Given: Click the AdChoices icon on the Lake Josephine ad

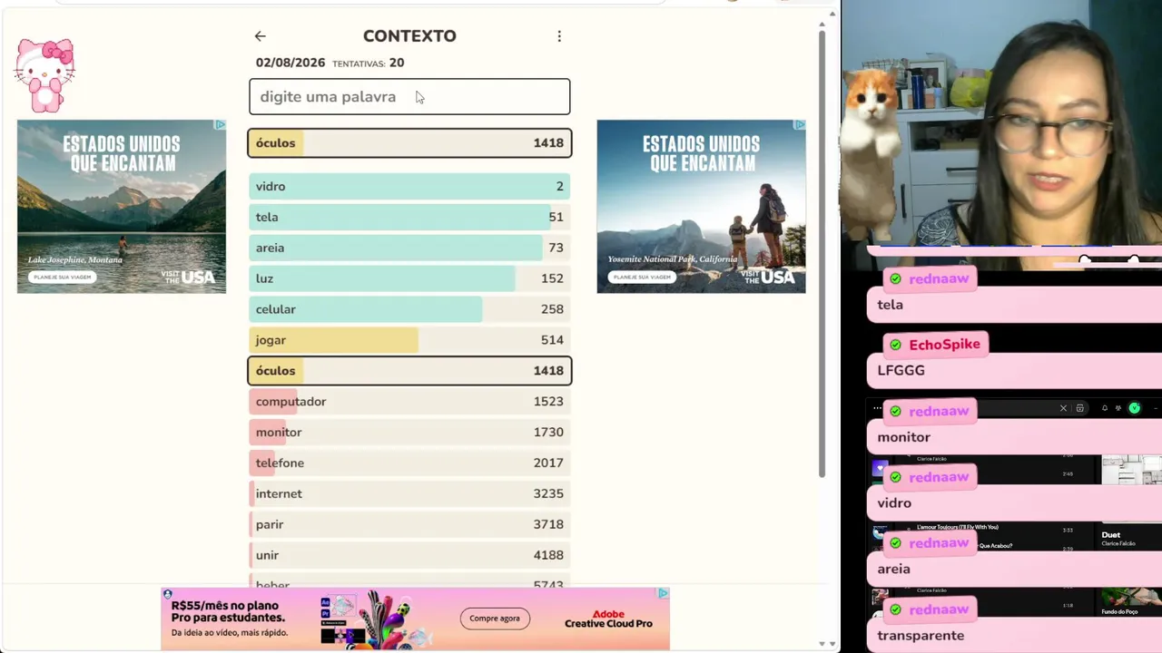Looking at the screenshot, I should (x=220, y=125).
